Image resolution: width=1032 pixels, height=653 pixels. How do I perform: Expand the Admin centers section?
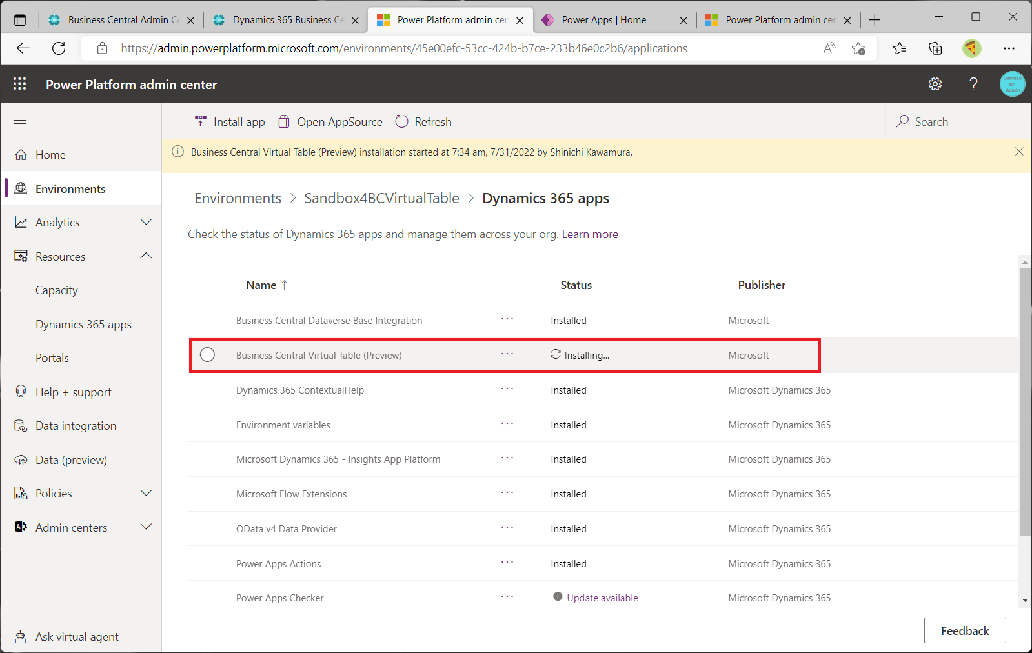pyautogui.click(x=146, y=527)
